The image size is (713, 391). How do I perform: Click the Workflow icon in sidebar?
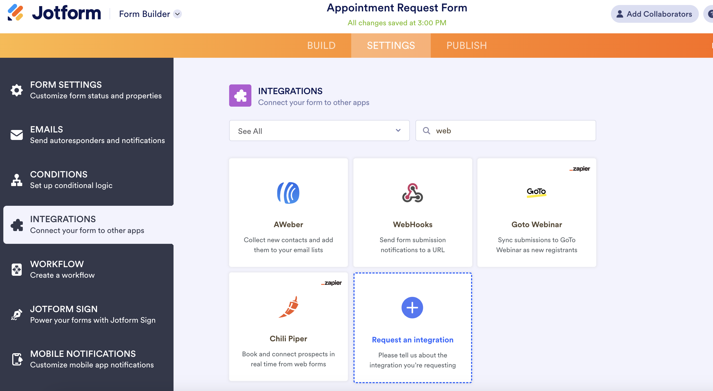click(17, 269)
